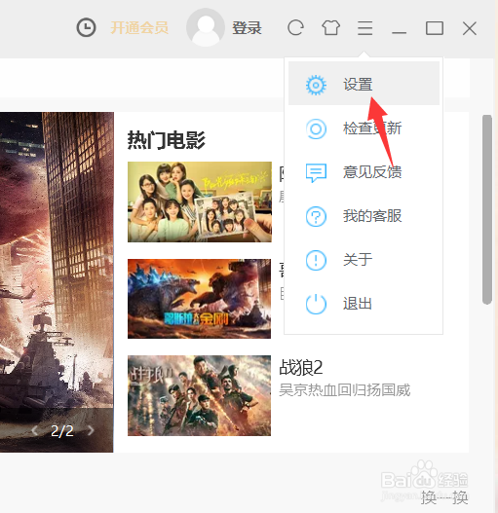Click 登录 to log in
Viewport: 498px width, 513px height.
click(247, 28)
